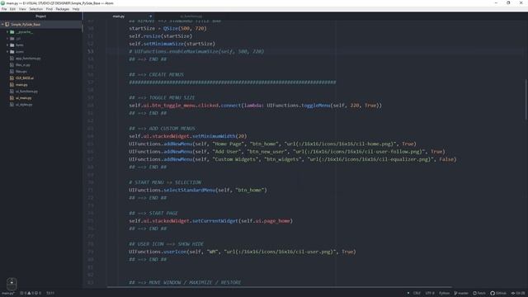This screenshot has height=297, width=528.
Task: Click the Simple_PySide_Base repository icon
Action: pos(7,24)
